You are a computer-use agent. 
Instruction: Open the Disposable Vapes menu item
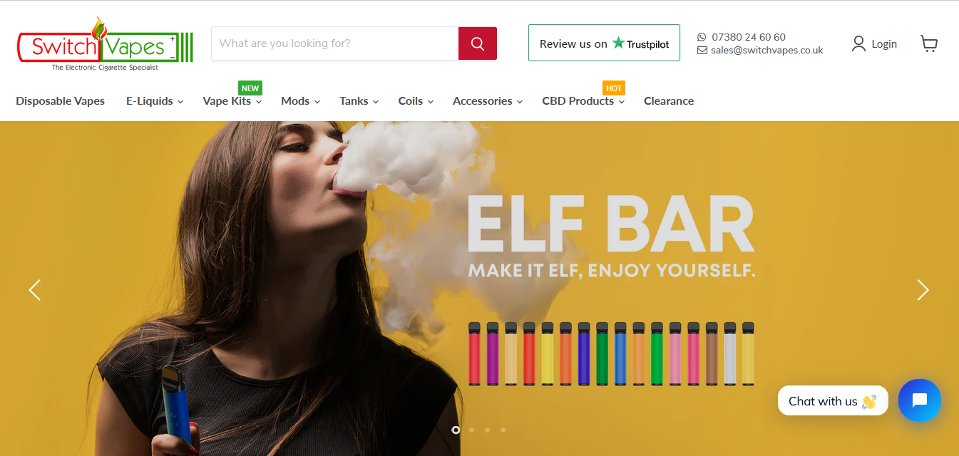coord(61,101)
